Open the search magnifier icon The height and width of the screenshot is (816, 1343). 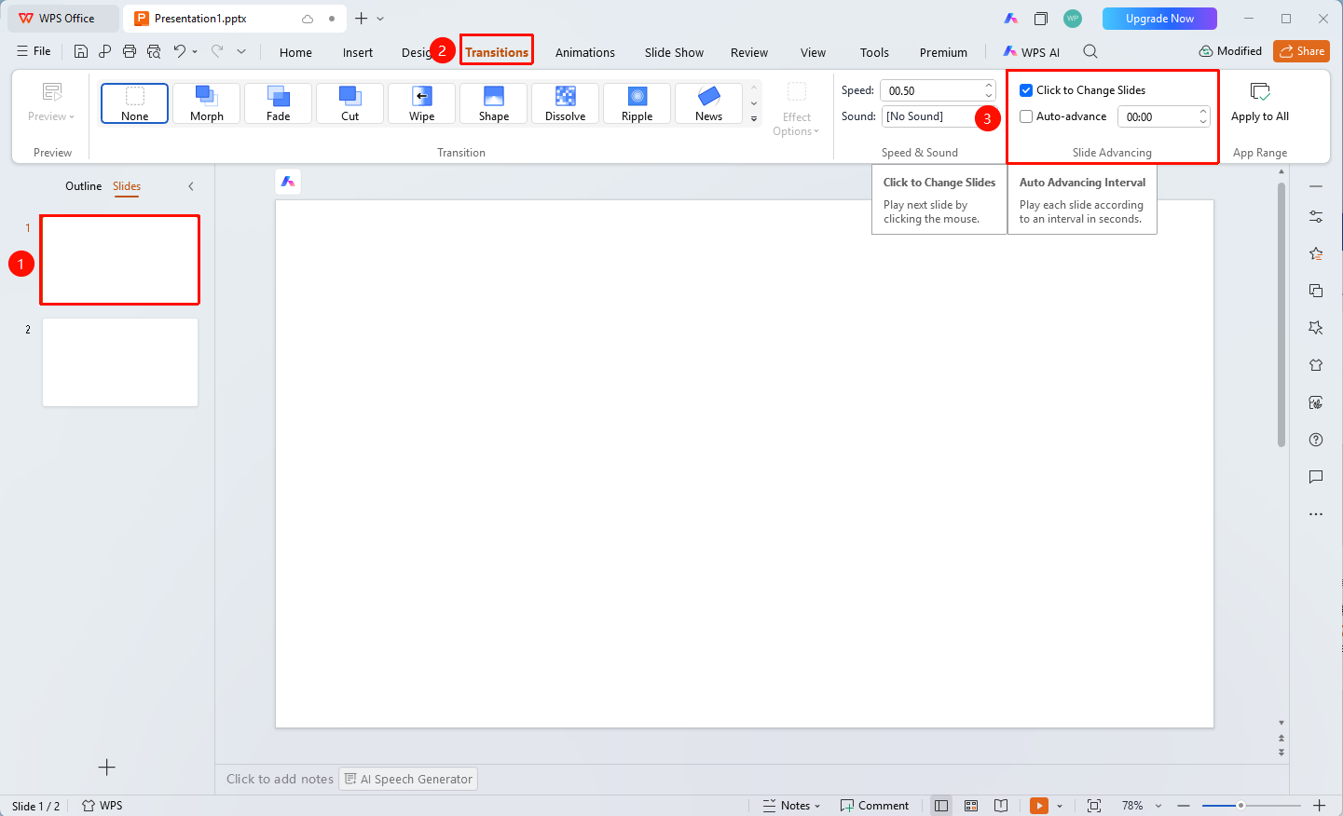click(x=1090, y=52)
